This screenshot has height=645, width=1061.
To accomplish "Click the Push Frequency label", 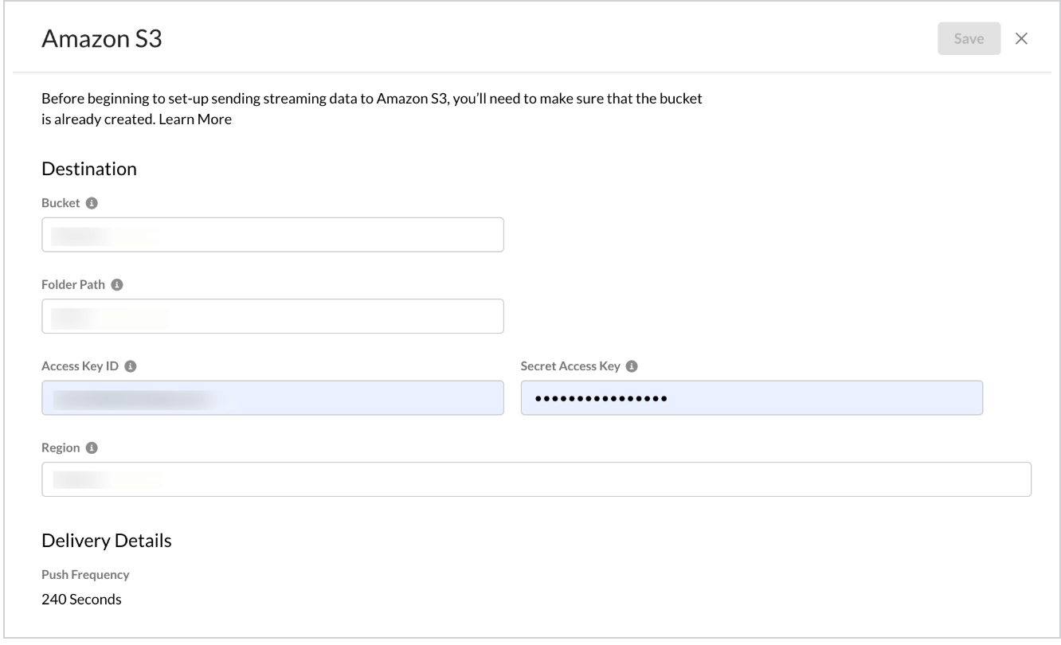I will (85, 574).
